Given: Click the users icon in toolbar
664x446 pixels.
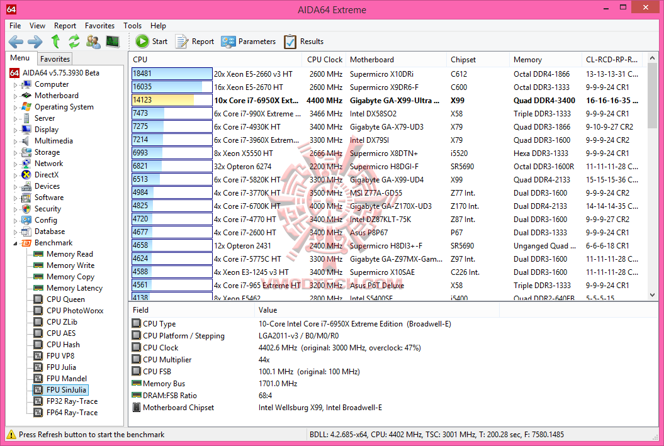Looking at the screenshot, I should click(x=93, y=42).
